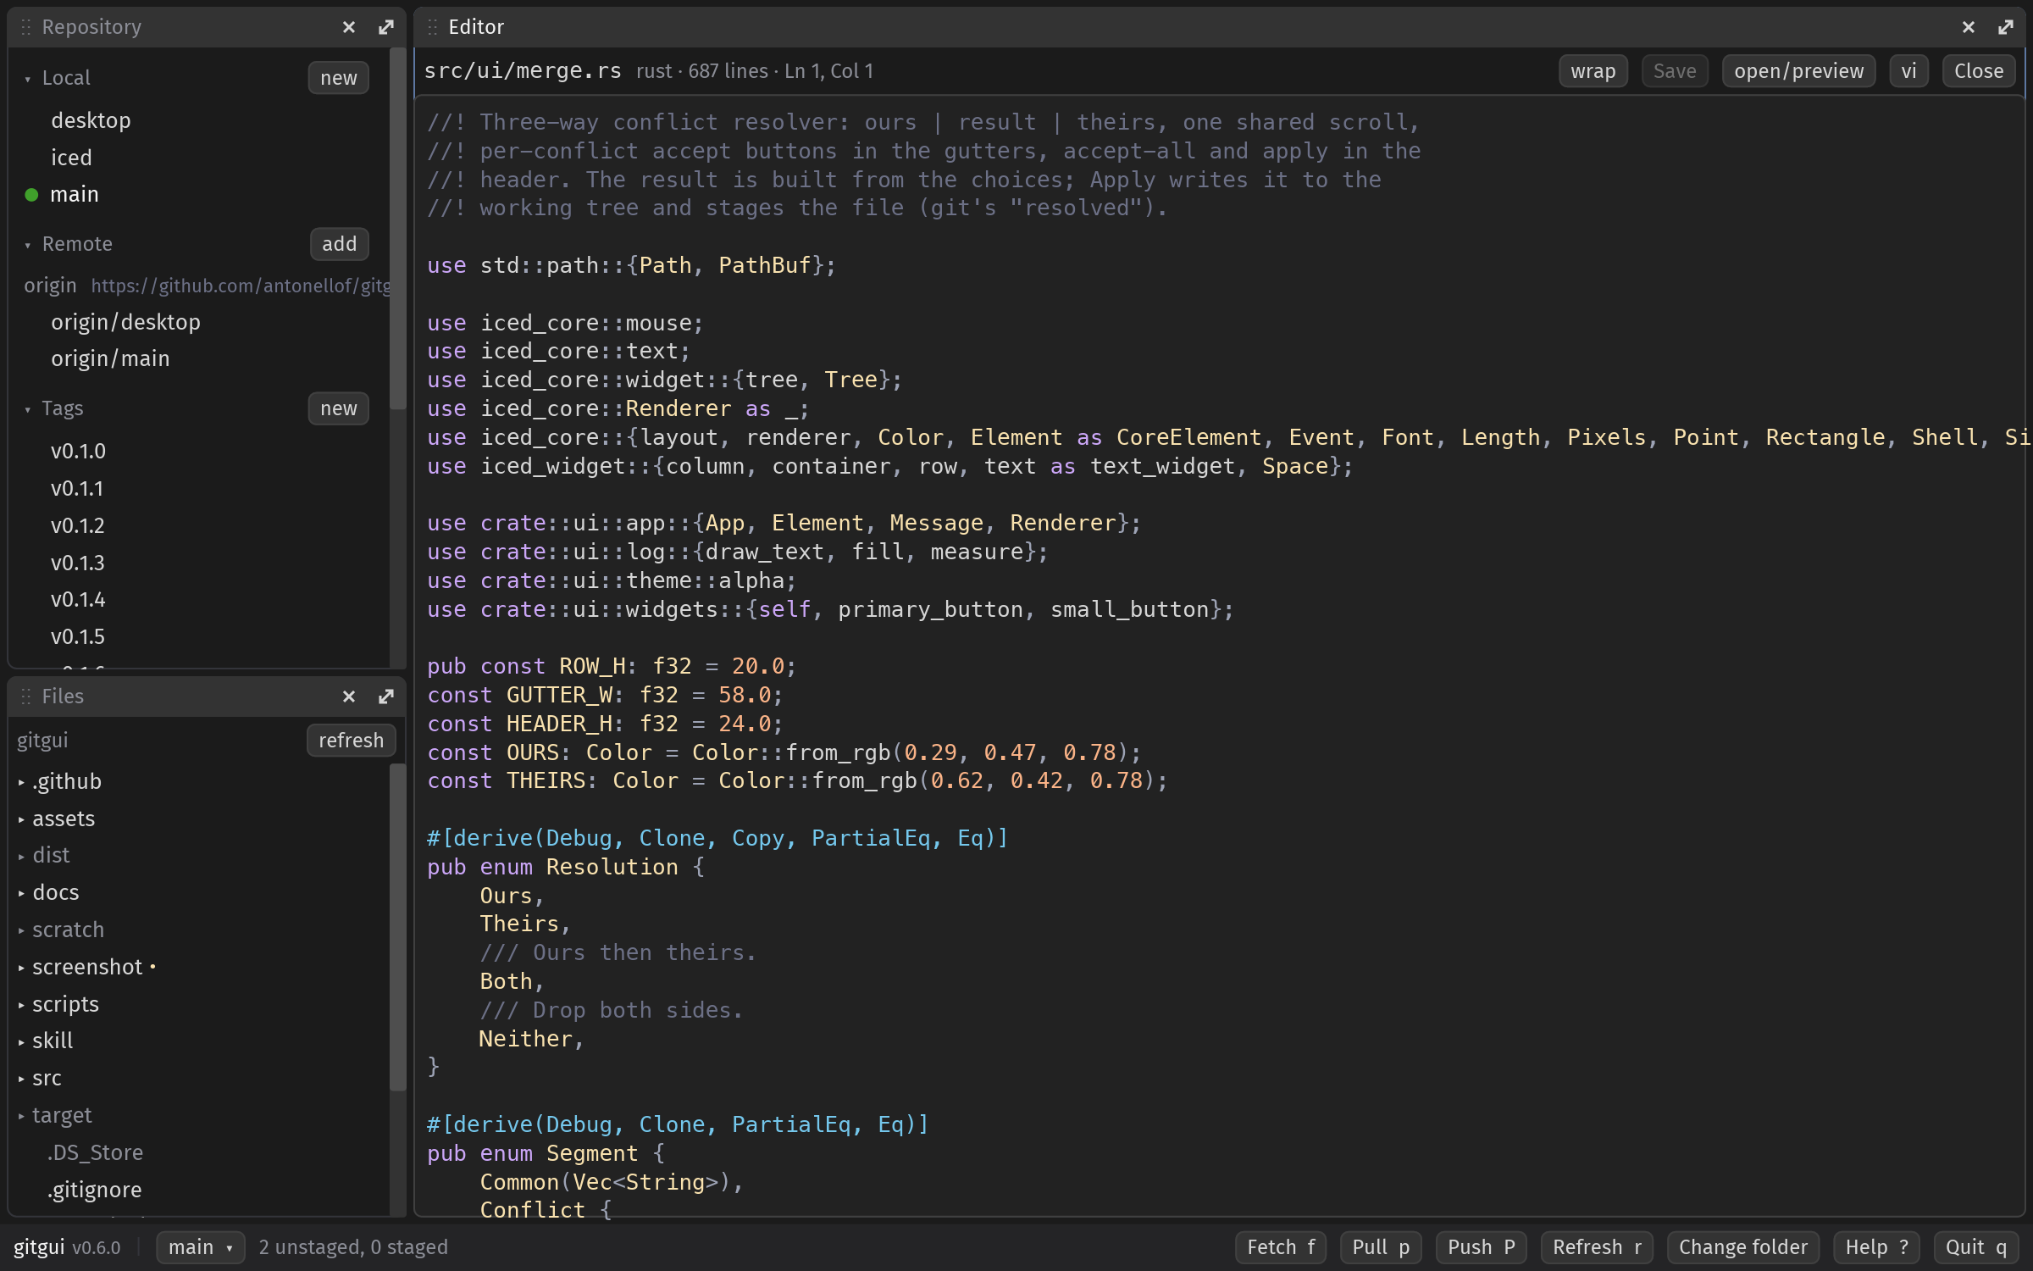The height and width of the screenshot is (1271, 2033).
Task: Open the Help screen
Action: click(1876, 1247)
